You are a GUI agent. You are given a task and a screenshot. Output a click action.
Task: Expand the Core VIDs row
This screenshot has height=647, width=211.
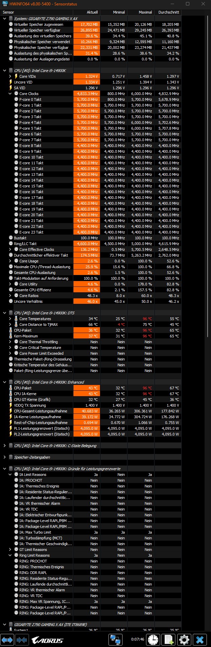coord(10,76)
